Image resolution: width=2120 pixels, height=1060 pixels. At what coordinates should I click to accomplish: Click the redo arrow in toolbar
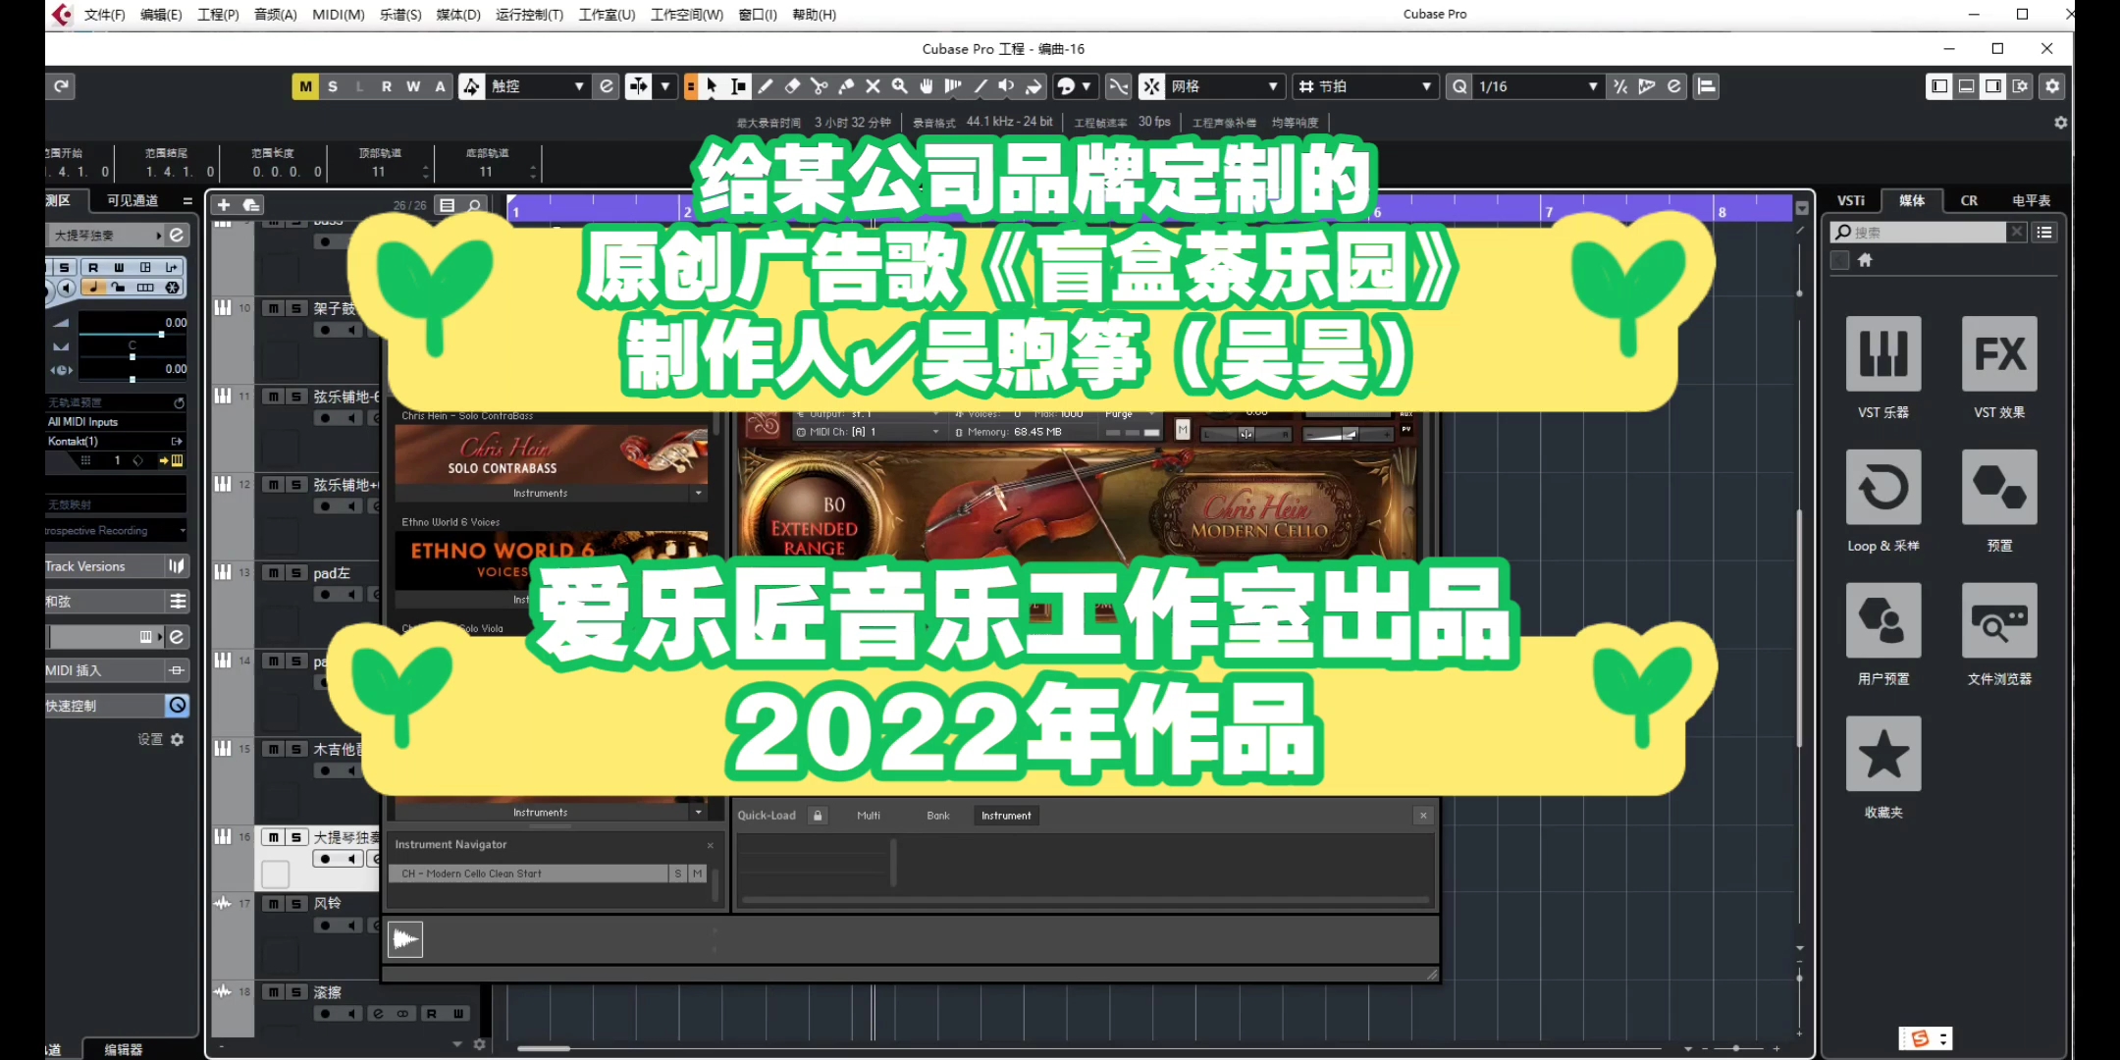click(x=61, y=86)
